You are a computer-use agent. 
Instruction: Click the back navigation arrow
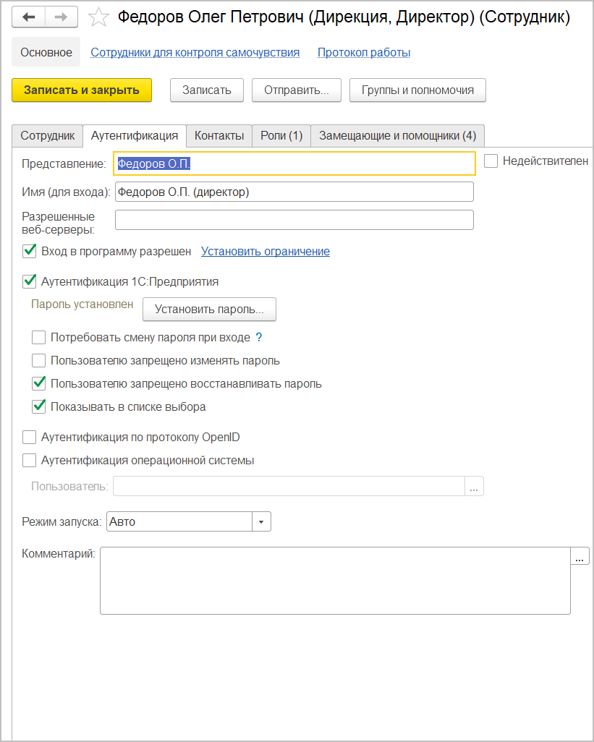coord(30,17)
